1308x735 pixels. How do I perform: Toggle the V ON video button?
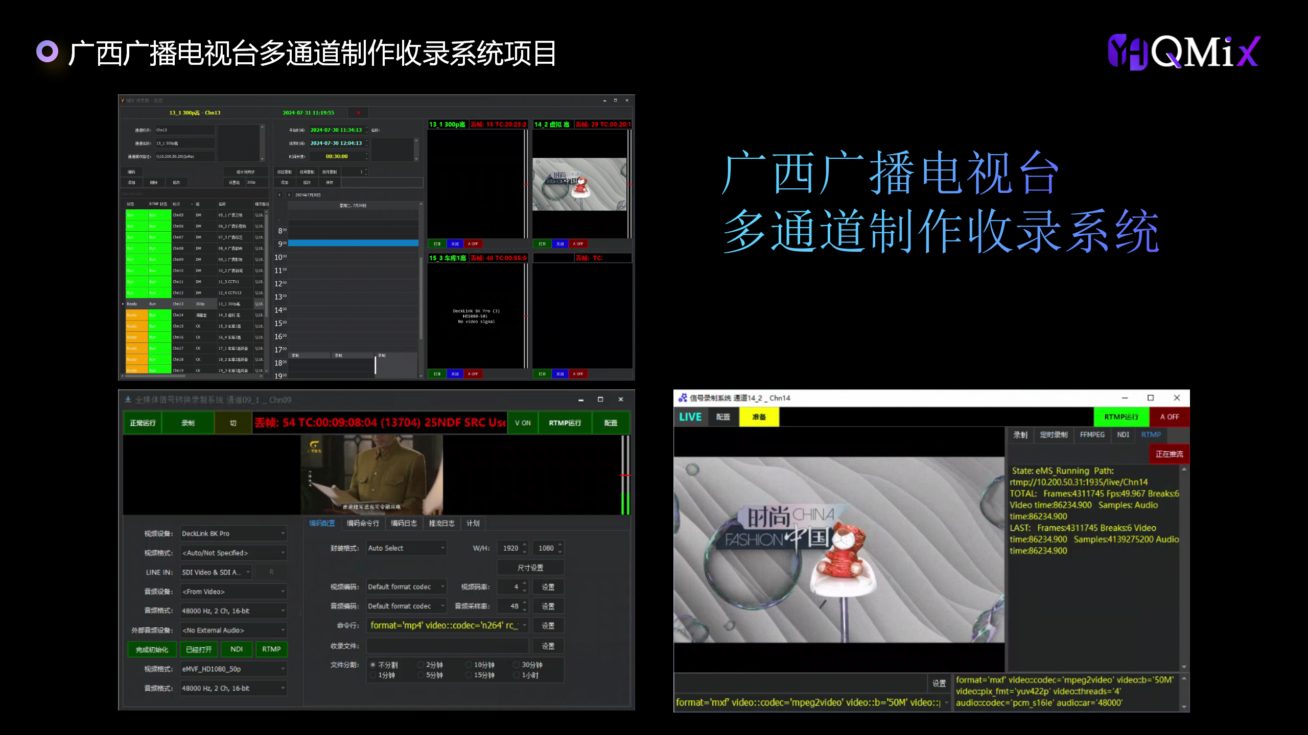tap(522, 423)
